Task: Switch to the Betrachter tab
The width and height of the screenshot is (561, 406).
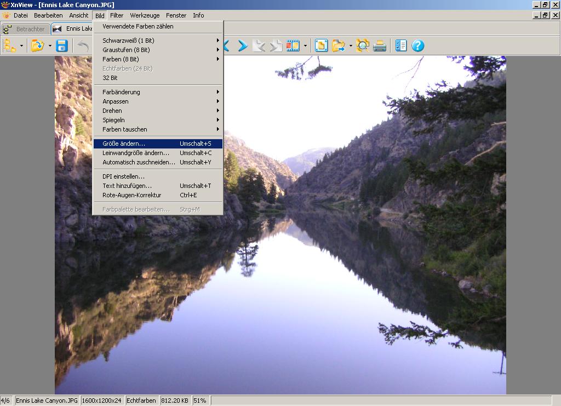Action: tap(26, 29)
